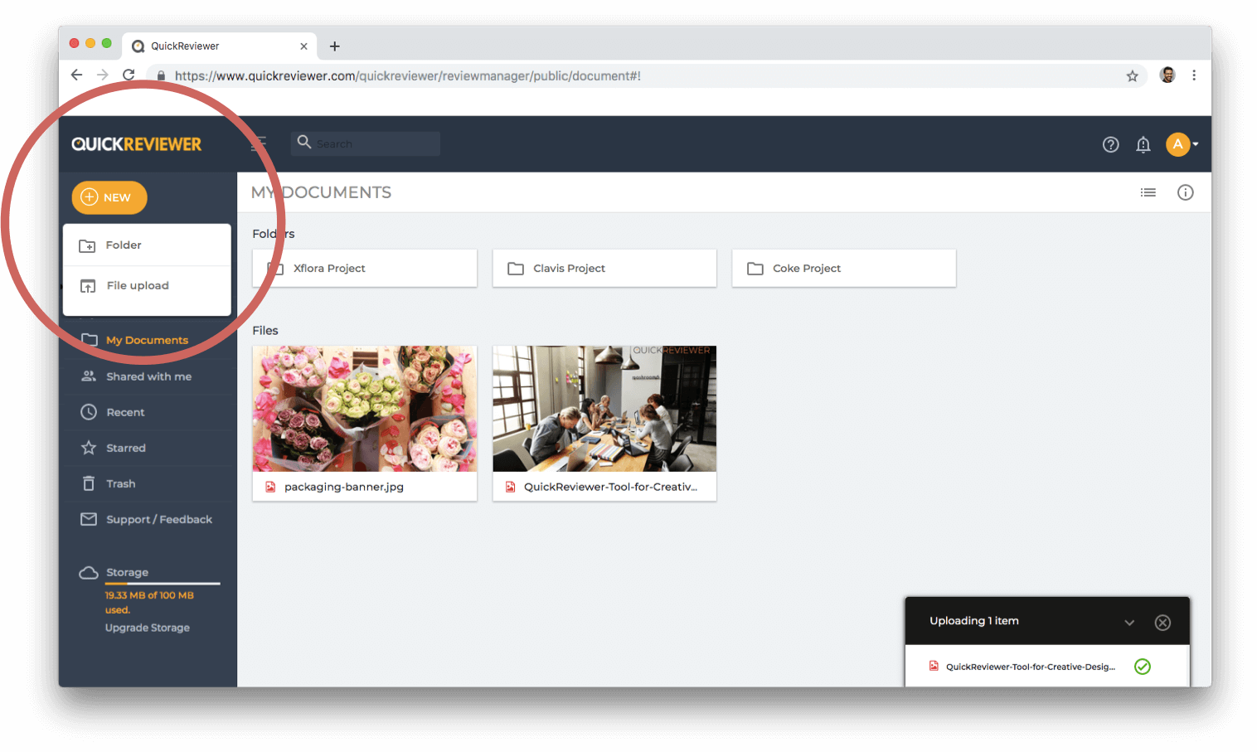This screenshot has width=1257, height=752.
Task: Click the storage usage progress bar
Action: [x=163, y=584]
